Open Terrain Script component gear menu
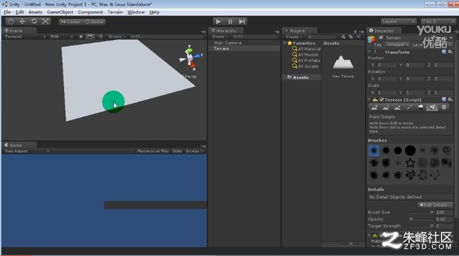 pos(450,99)
